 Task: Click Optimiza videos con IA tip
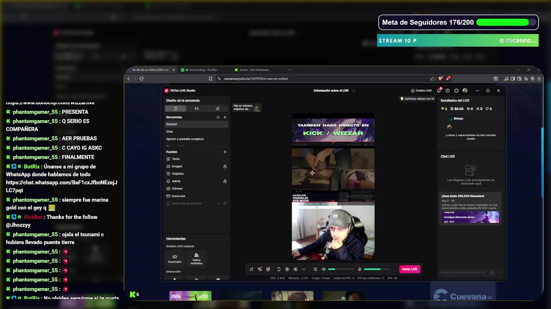417,99
